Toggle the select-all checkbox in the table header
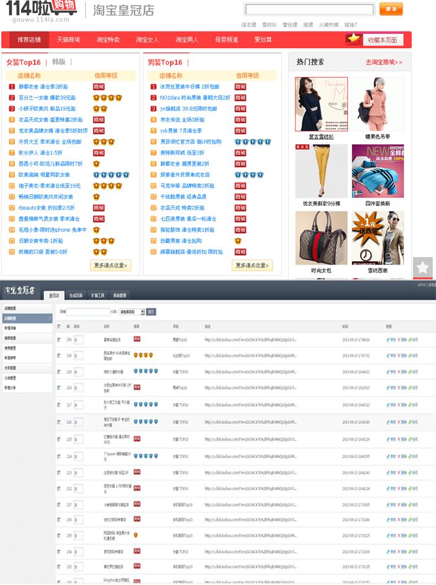Screen dimensions: 436x585 [x=59, y=327]
